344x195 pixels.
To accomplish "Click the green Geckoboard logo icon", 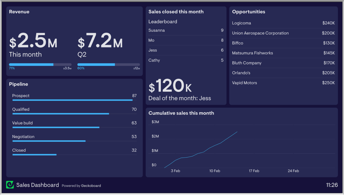I will click(10, 185).
